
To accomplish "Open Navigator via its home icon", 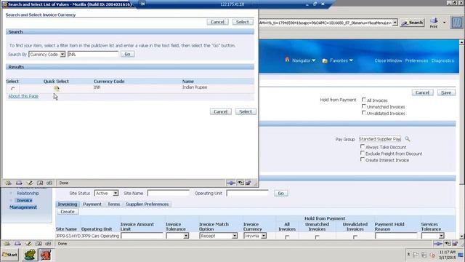I will tap(287, 60).
